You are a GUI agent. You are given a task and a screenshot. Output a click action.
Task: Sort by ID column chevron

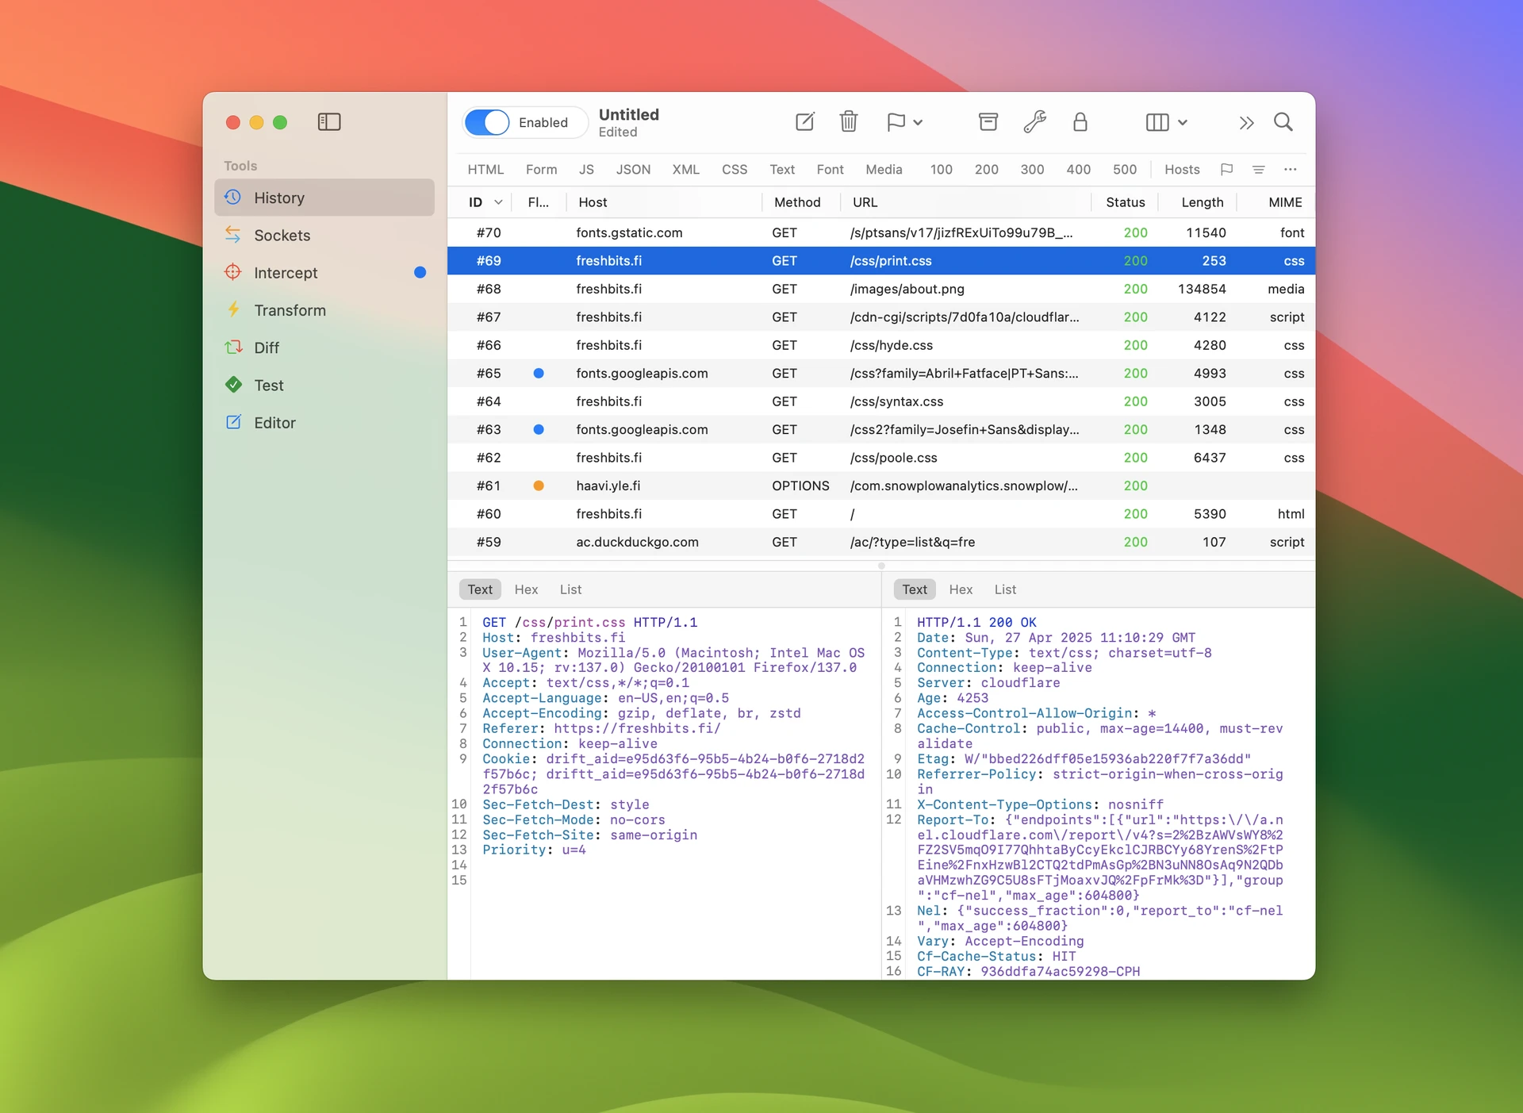tap(498, 202)
